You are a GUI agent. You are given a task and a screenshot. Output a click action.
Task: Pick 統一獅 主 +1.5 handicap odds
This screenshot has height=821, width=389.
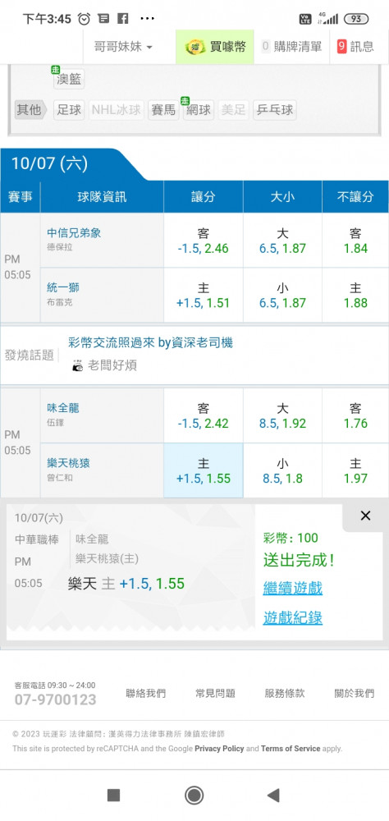click(x=204, y=296)
